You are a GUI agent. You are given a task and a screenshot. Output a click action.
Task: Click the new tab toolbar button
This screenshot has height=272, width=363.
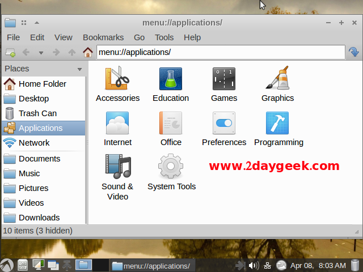[x=10, y=53]
